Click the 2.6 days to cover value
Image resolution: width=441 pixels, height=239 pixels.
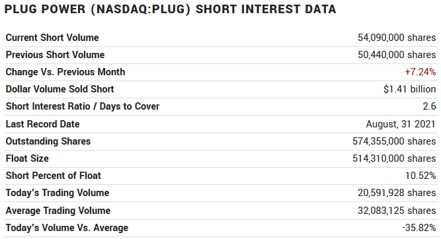[x=429, y=106]
